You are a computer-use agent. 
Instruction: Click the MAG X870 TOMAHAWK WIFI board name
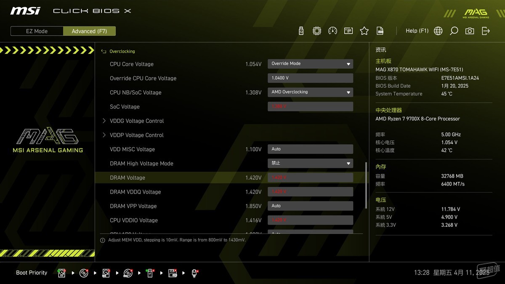point(419,69)
